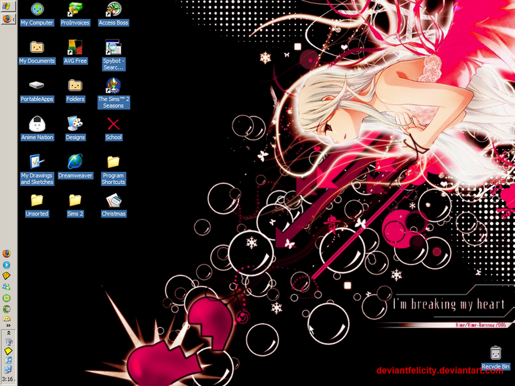Viewport: 515px width, 386px height.
Task: Click the green square quick launch icon
Action: (6, 298)
